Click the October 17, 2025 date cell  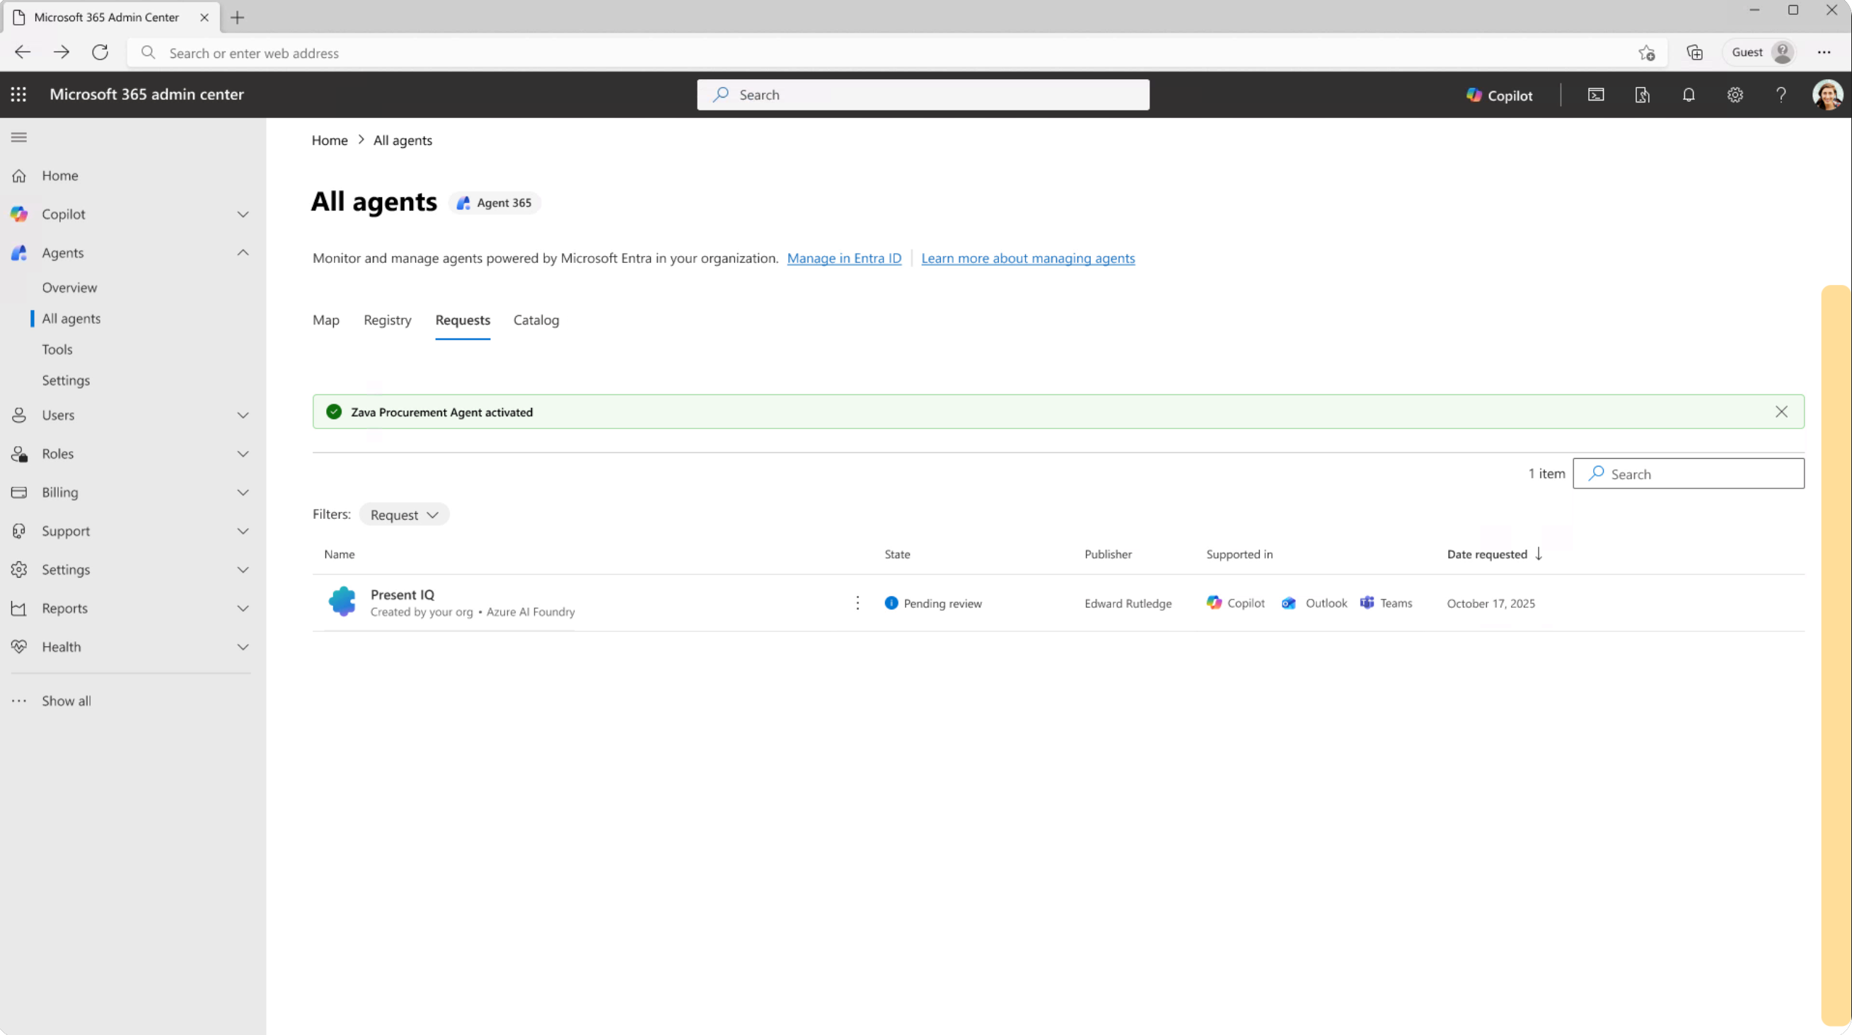[x=1491, y=603]
